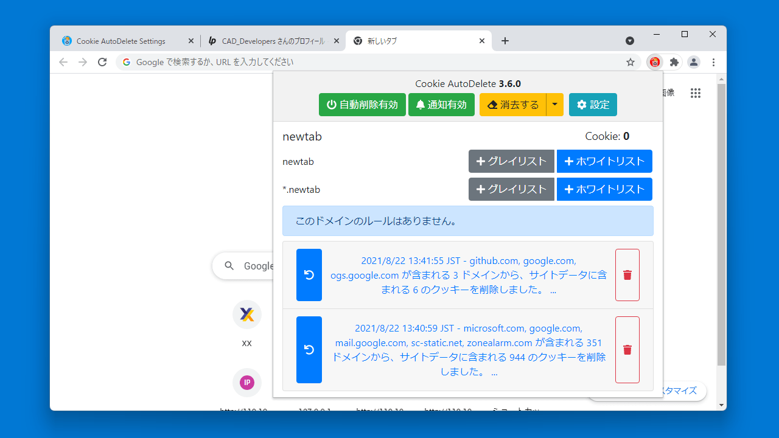Viewport: 779px width, 438px height.
Task: Open the Google apps grid
Action: coord(696,93)
